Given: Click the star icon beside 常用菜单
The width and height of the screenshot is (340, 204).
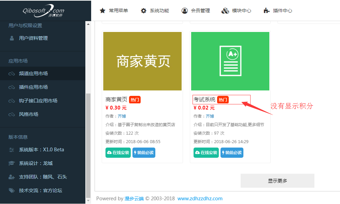Looking at the screenshot, I should pos(102,11).
